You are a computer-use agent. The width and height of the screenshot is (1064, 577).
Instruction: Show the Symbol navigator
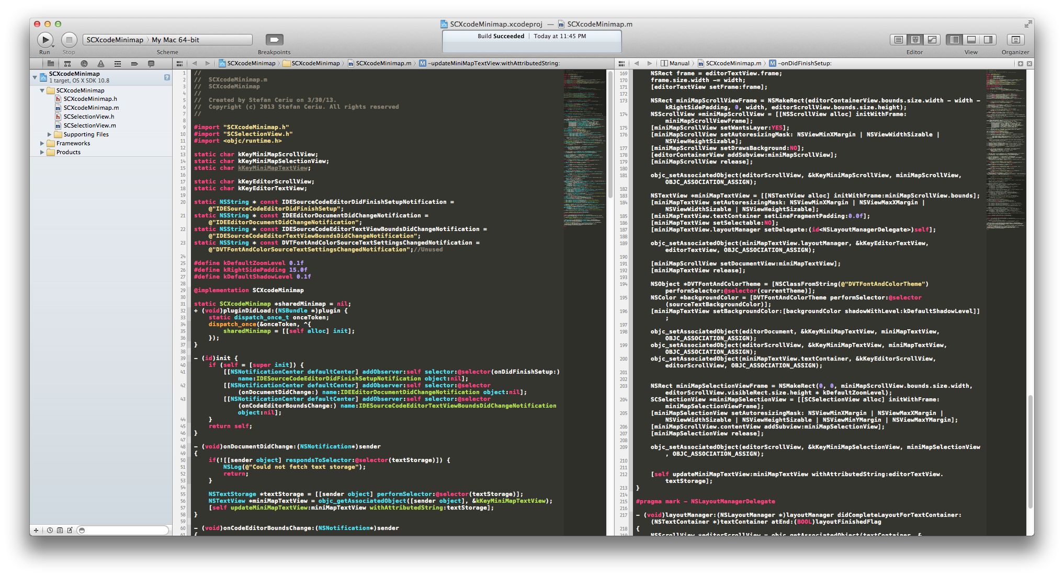click(x=67, y=64)
